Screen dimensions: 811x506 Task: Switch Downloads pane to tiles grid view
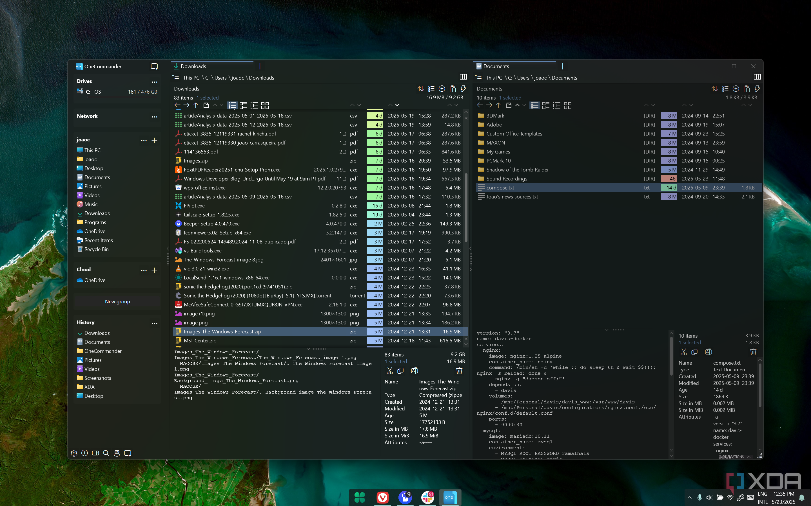point(265,105)
